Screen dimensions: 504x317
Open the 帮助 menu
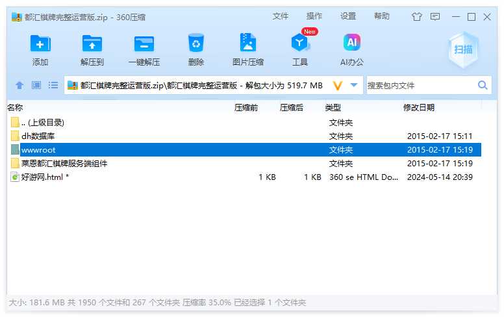(382, 16)
